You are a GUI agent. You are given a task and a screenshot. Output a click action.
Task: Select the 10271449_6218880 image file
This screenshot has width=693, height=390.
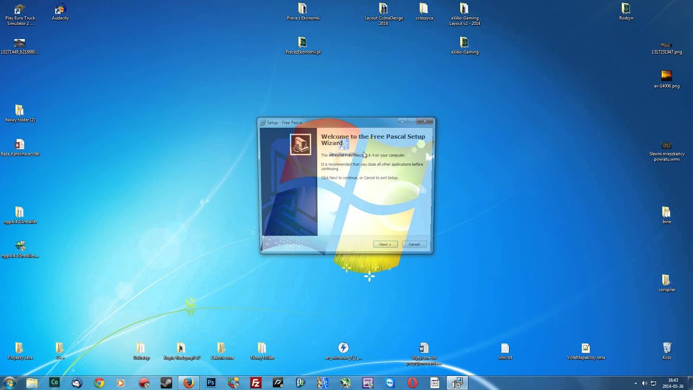pyautogui.click(x=19, y=46)
